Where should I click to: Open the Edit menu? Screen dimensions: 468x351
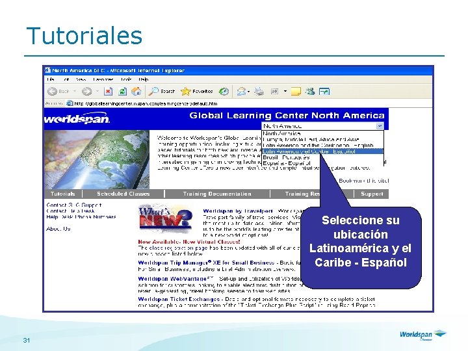[x=66, y=79]
